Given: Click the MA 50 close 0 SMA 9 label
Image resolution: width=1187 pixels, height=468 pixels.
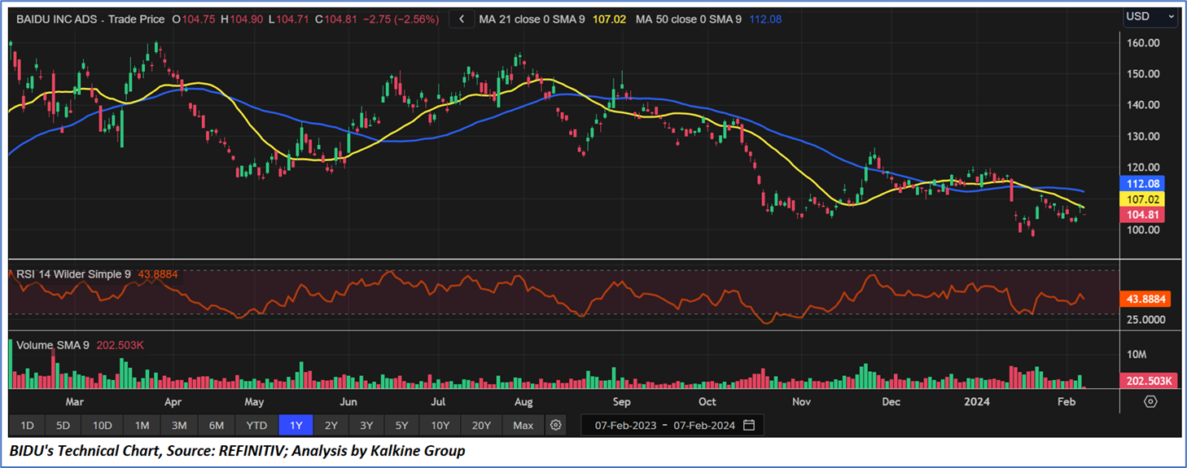Looking at the screenshot, I should tap(688, 19).
